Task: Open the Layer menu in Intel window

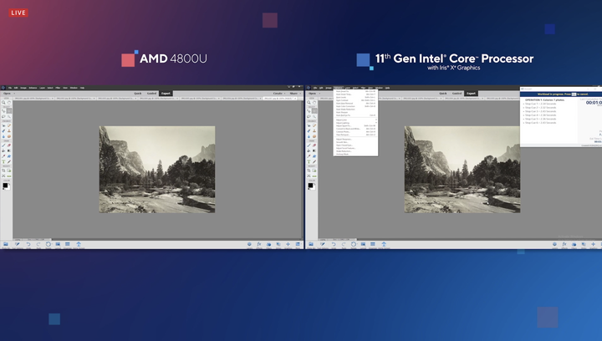Action: point(348,88)
